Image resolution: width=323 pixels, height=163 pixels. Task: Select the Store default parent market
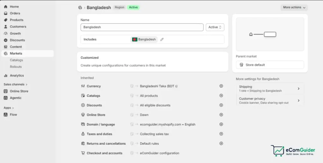point(270,65)
